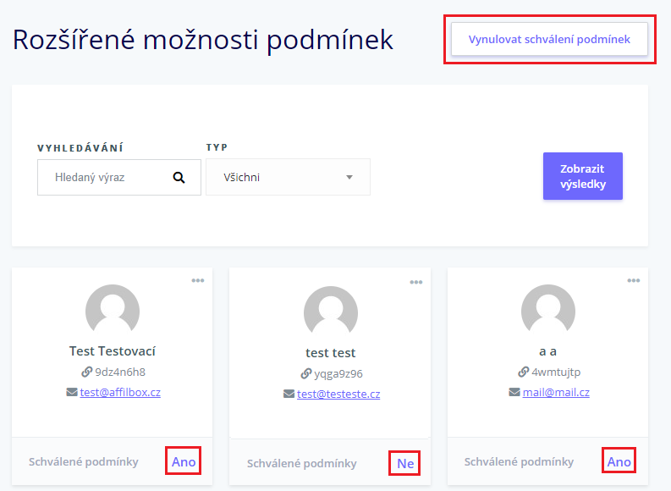Expand the Typ dropdown showing Všichni
The width and height of the screenshot is (671, 491).
pos(288,177)
